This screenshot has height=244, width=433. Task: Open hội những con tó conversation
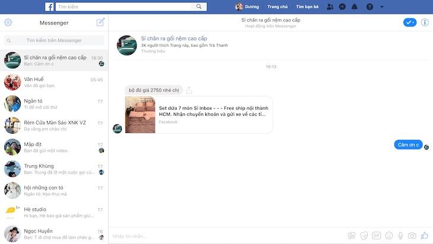[x=54, y=191]
